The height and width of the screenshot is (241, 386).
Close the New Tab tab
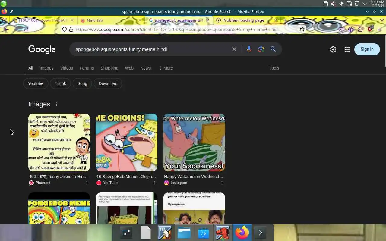tap(140, 20)
